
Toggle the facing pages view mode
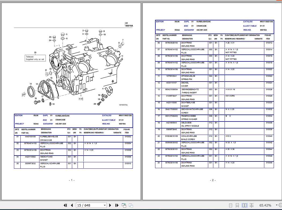click(x=244, y=205)
